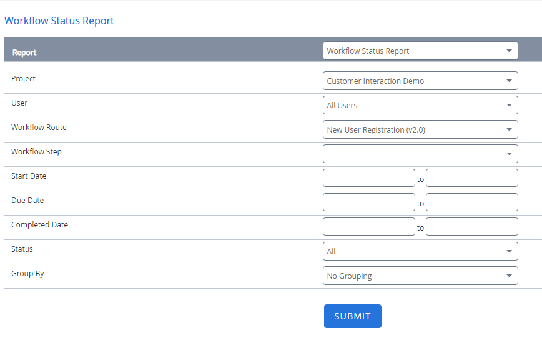The image size is (542, 340).
Task: Click the Start Date to field
Action: pos(471,178)
